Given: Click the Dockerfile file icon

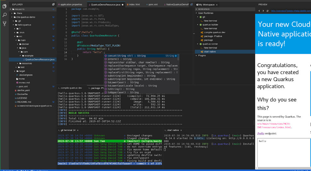Looking at the screenshot, I should [16, 94].
